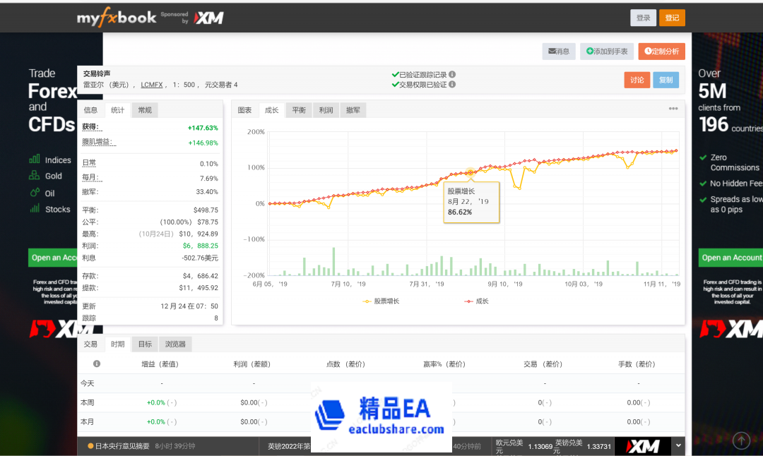This screenshot has width=763, height=456.
Task: Click the orange 登记 button
Action: 672,18
